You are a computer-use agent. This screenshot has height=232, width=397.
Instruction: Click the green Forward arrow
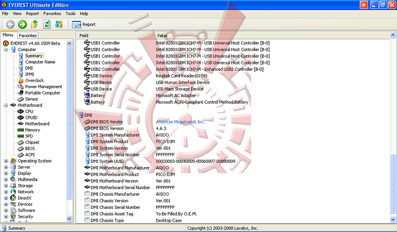tap(22, 25)
